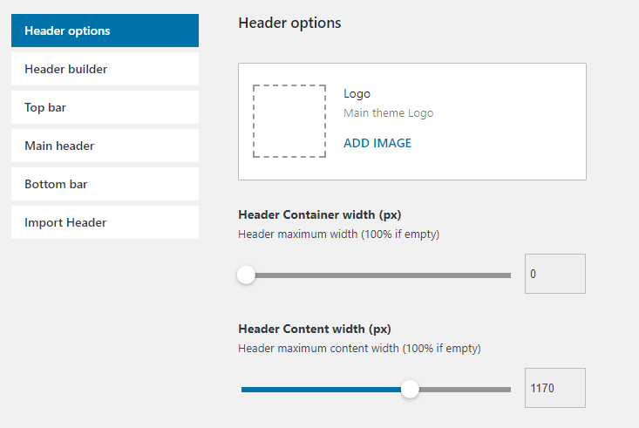The image size is (639, 428).
Task: Click the Header Container width slider handle
Action: point(246,275)
